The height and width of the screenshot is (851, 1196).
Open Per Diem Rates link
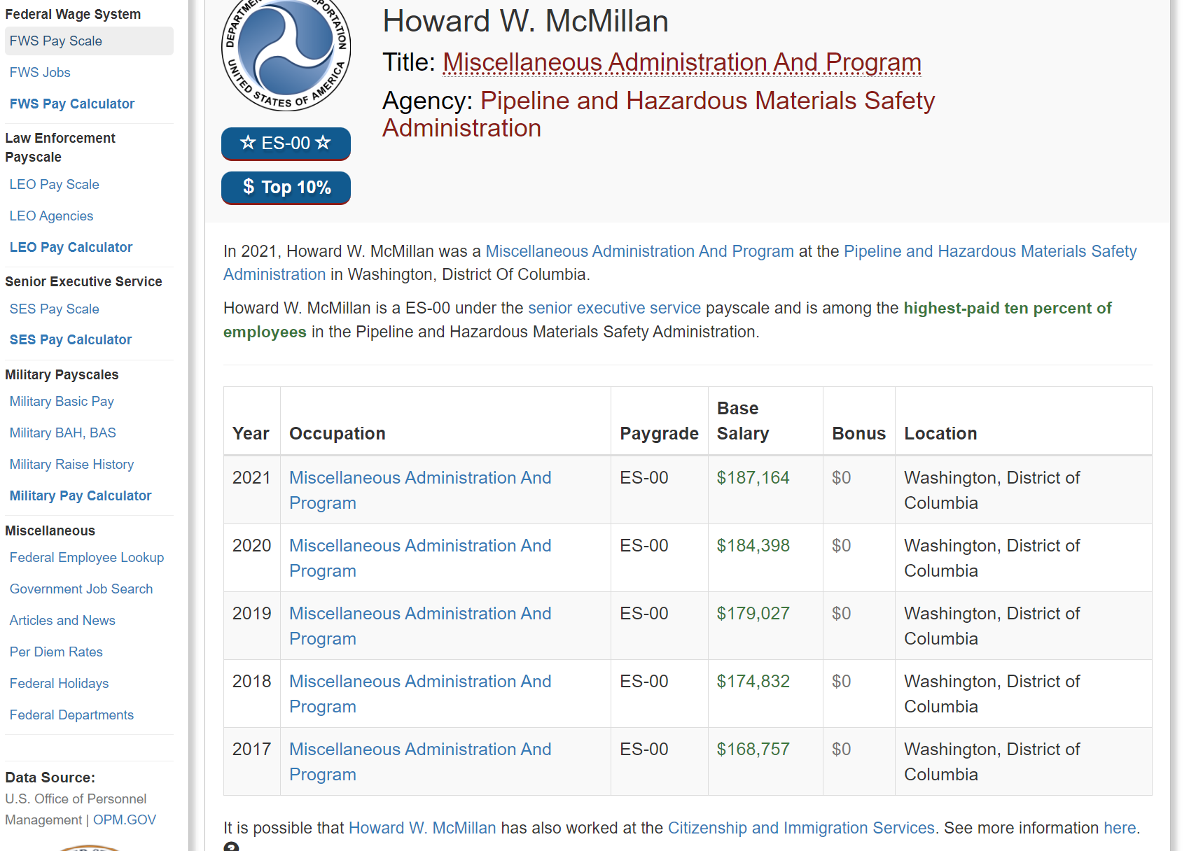coord(56,652)
